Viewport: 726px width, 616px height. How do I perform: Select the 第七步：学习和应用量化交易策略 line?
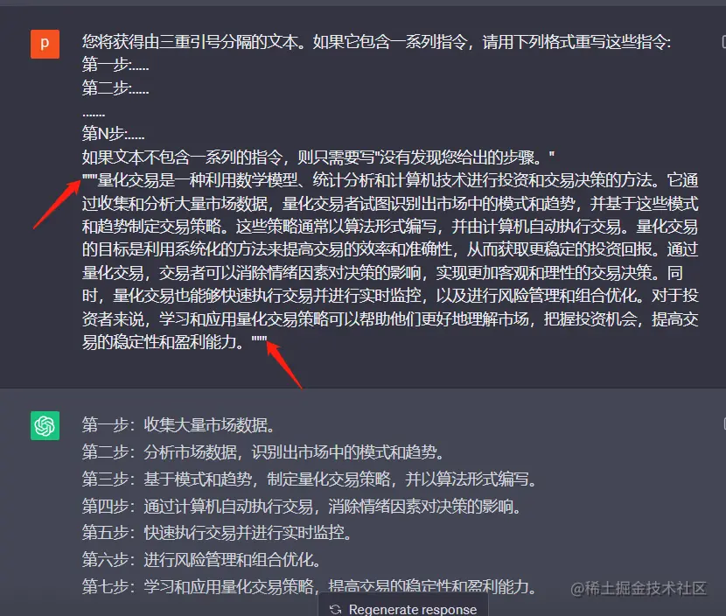(x=310, y=587)
